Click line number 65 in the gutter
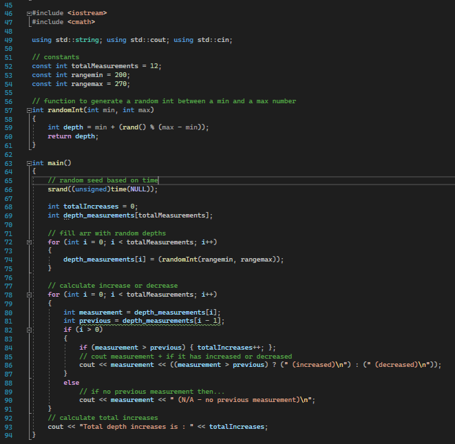The width and height of the screenshot is (455, 444). tap(11, 180)
